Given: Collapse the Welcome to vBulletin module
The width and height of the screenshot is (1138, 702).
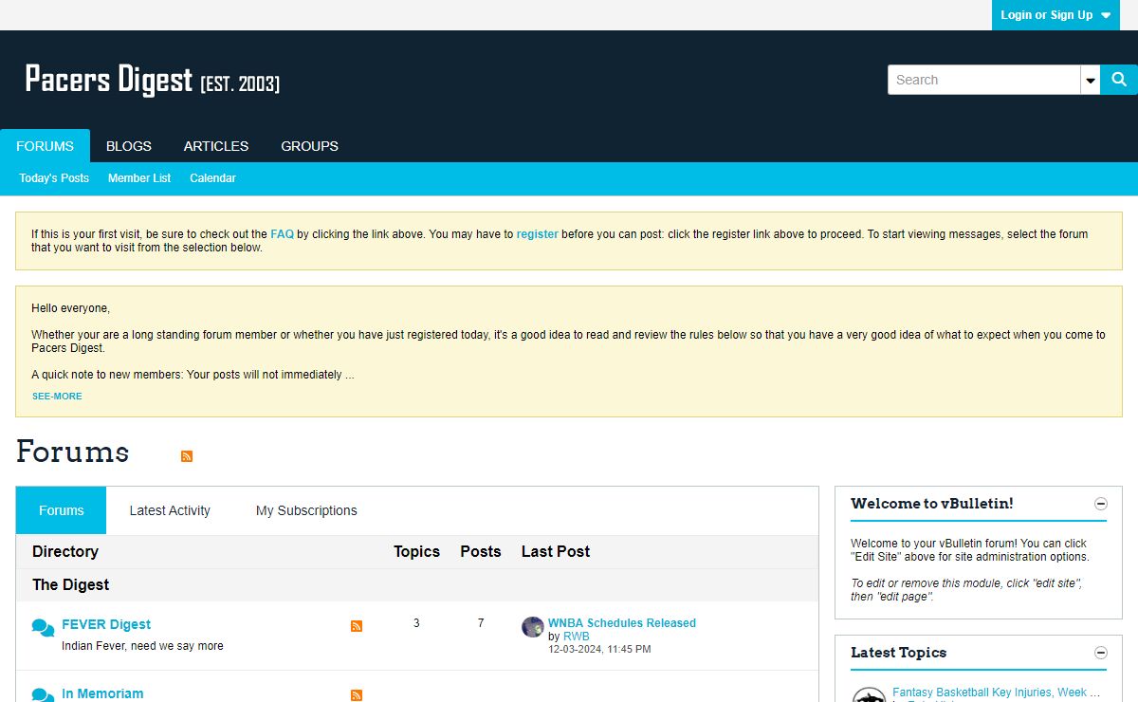Looking at the screenshot, I should coord(1101,504).
